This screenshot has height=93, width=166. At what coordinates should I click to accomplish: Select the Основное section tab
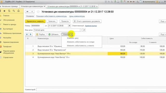click(30, 16)
